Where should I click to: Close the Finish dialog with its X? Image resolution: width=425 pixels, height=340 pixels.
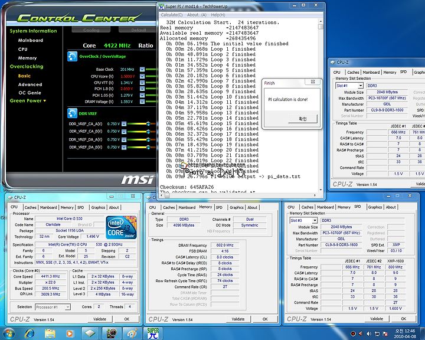click(x=313, y=81)
